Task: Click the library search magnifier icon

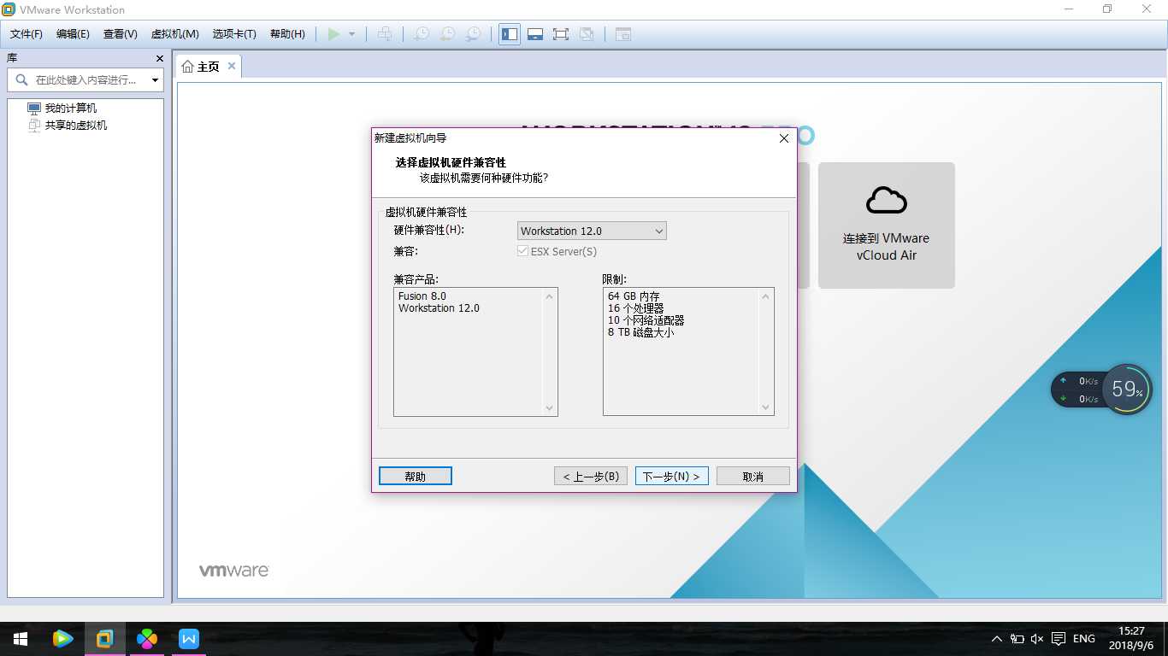Action: (x=21, y=79)
